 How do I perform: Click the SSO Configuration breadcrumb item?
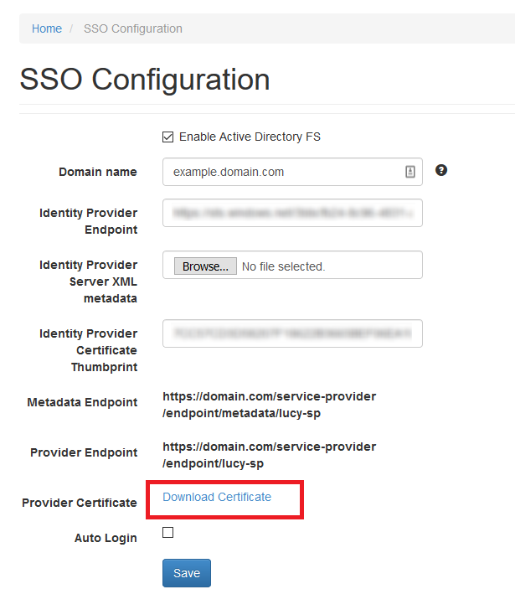pyautogui.click(x=133, y=28)
